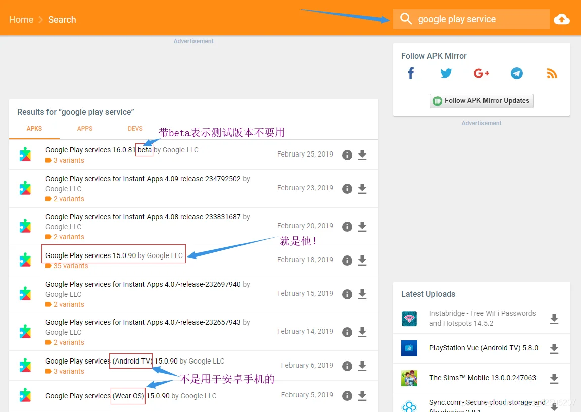Click the Search breadcrumb
The image size is (581, 412).
pos(62,20)
